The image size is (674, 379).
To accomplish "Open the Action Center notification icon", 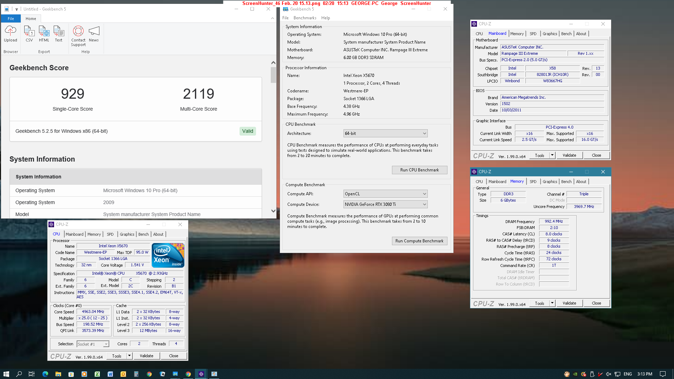I will 663,374.
